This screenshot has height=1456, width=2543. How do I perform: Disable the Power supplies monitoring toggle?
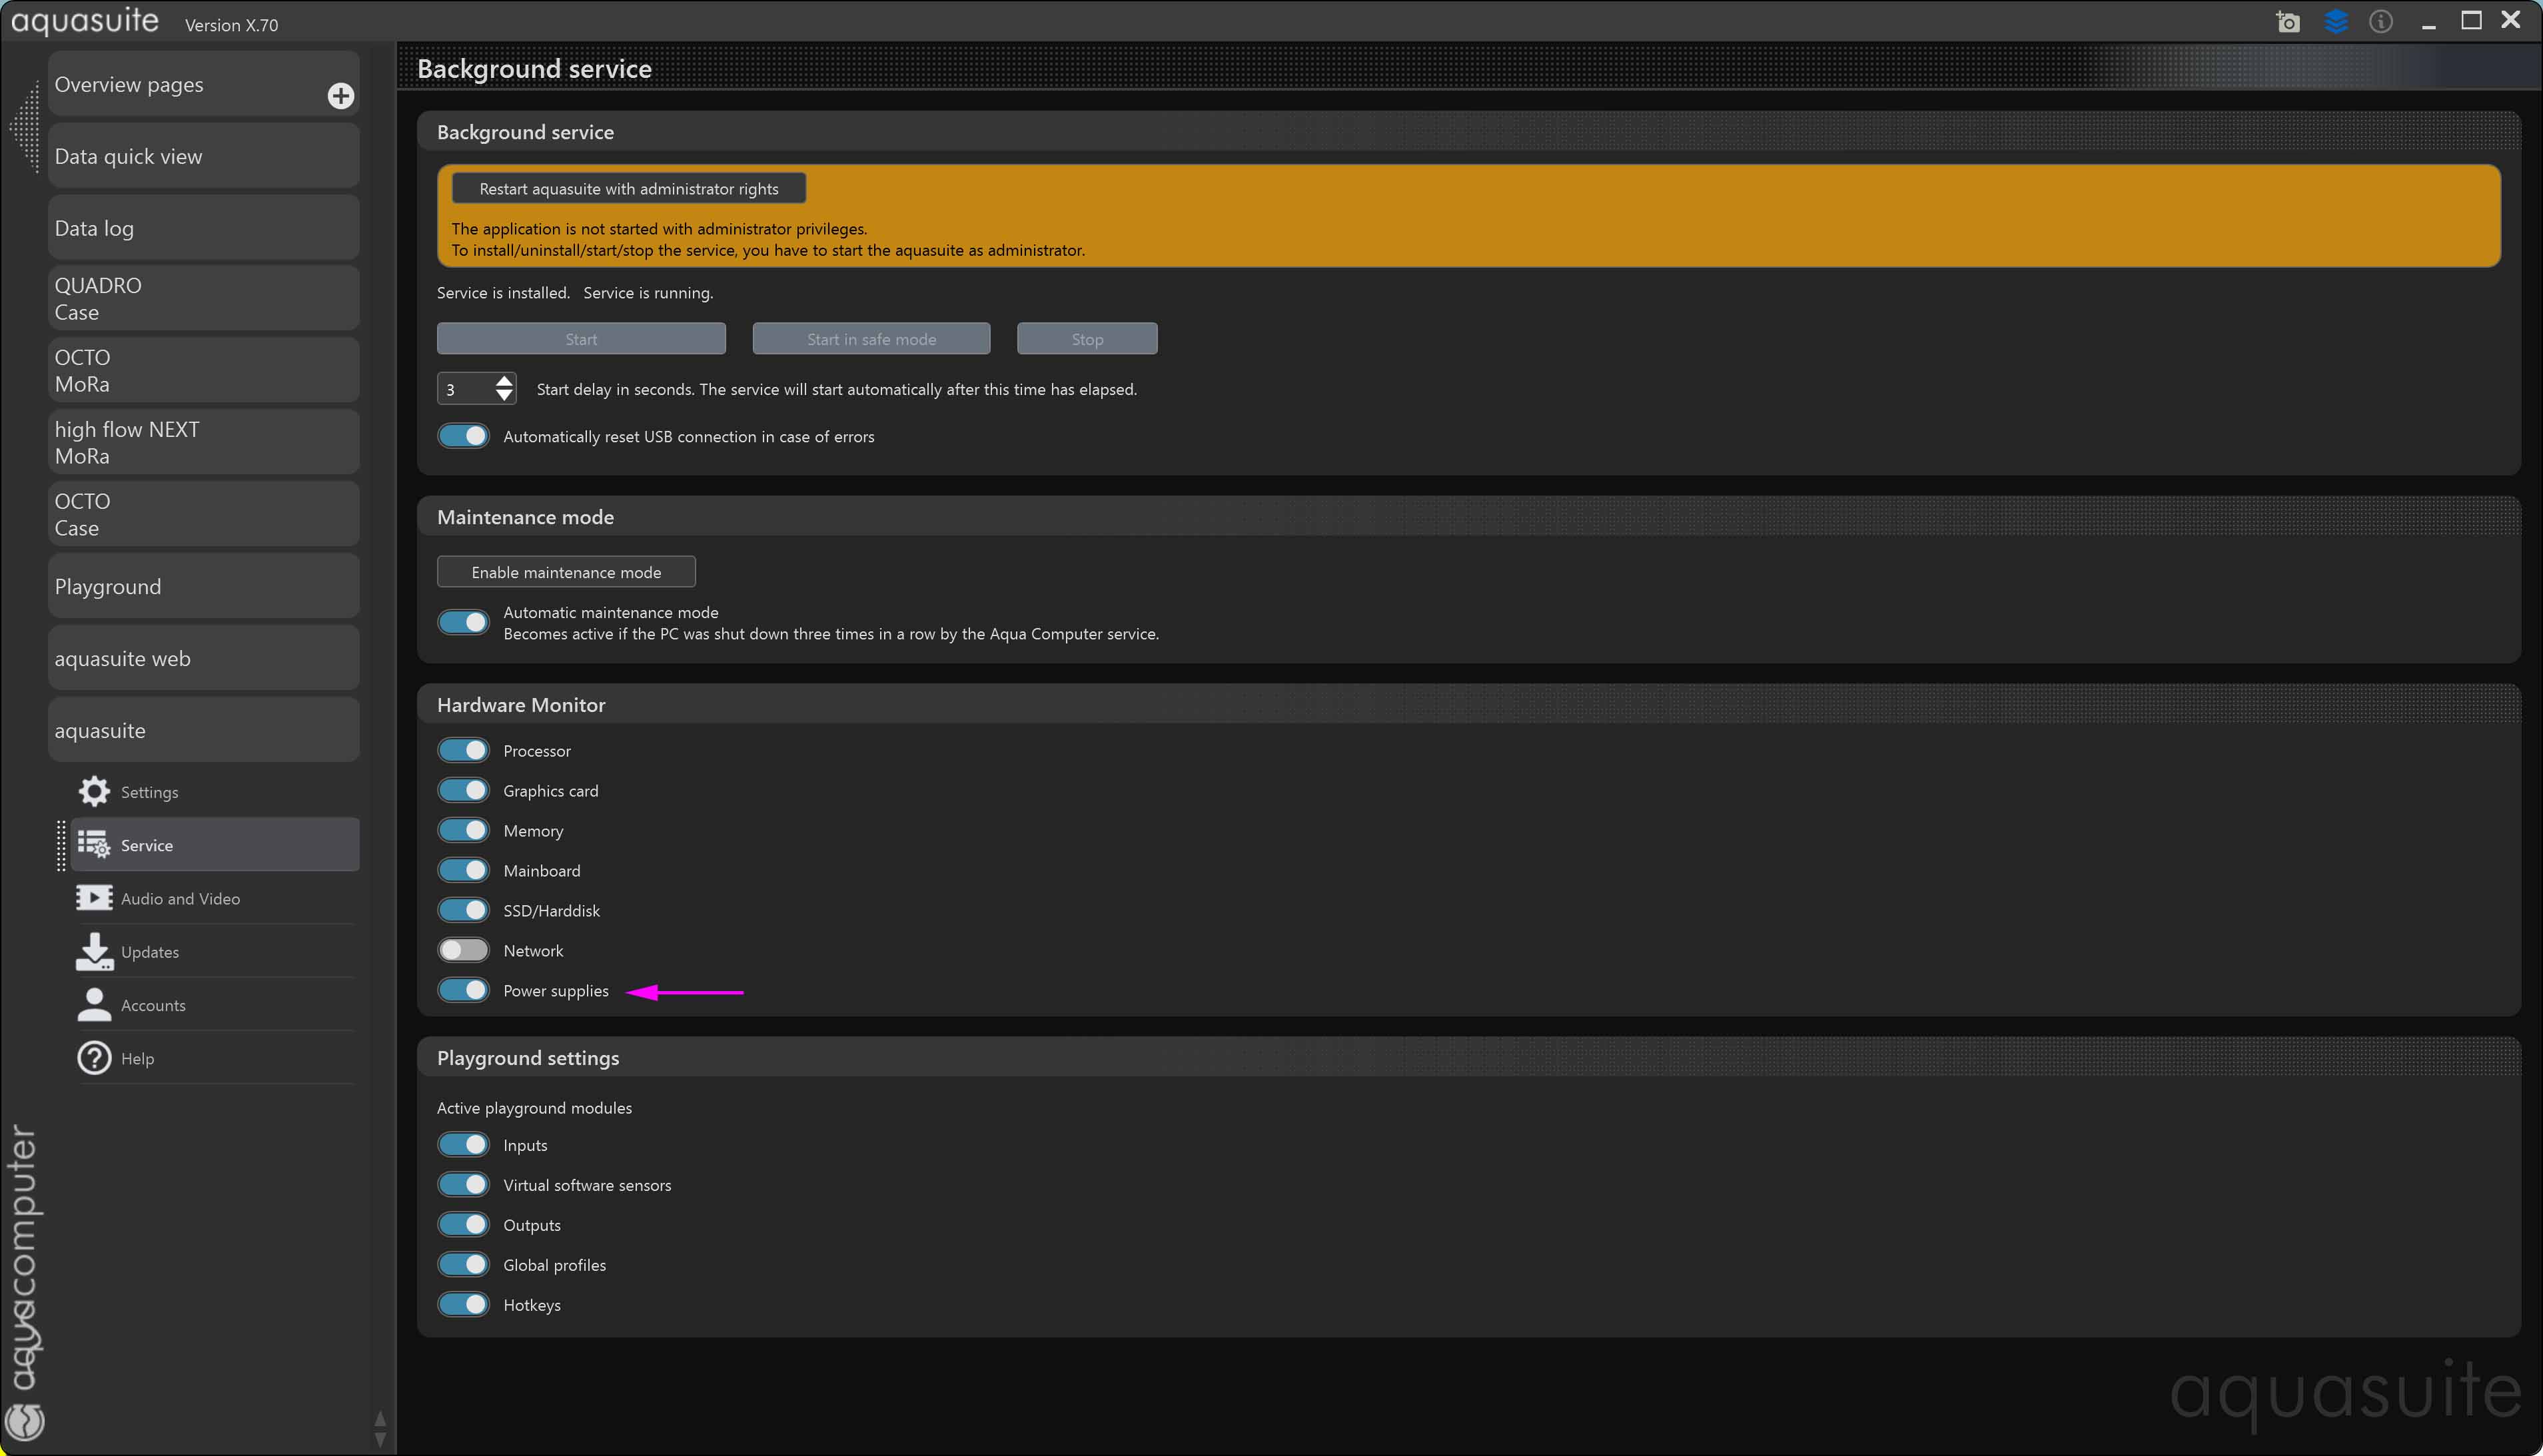tap(463, 990)
